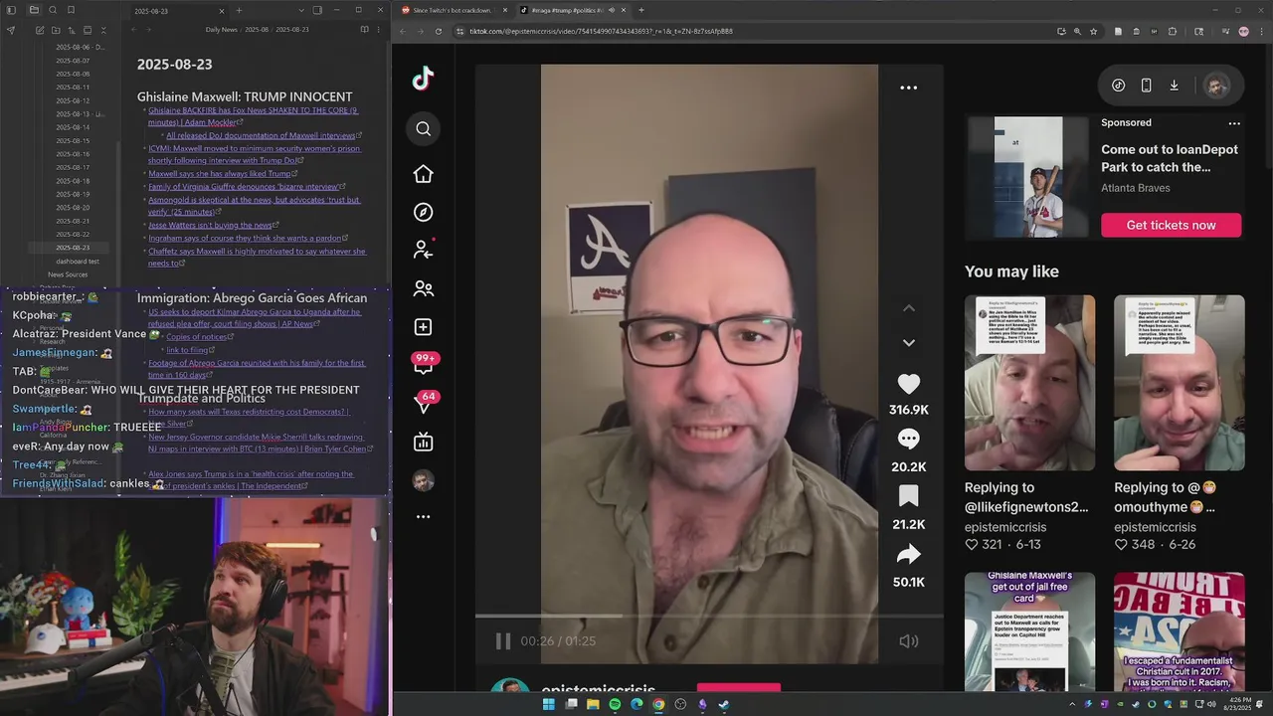Go to previous video with up chevron
This screenshot has width=1273, height=716.
[x=909, y=308]
